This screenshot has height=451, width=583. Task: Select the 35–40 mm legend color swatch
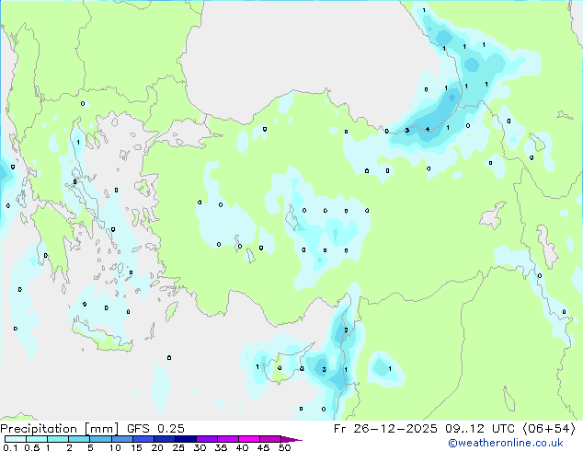[227, 439]
